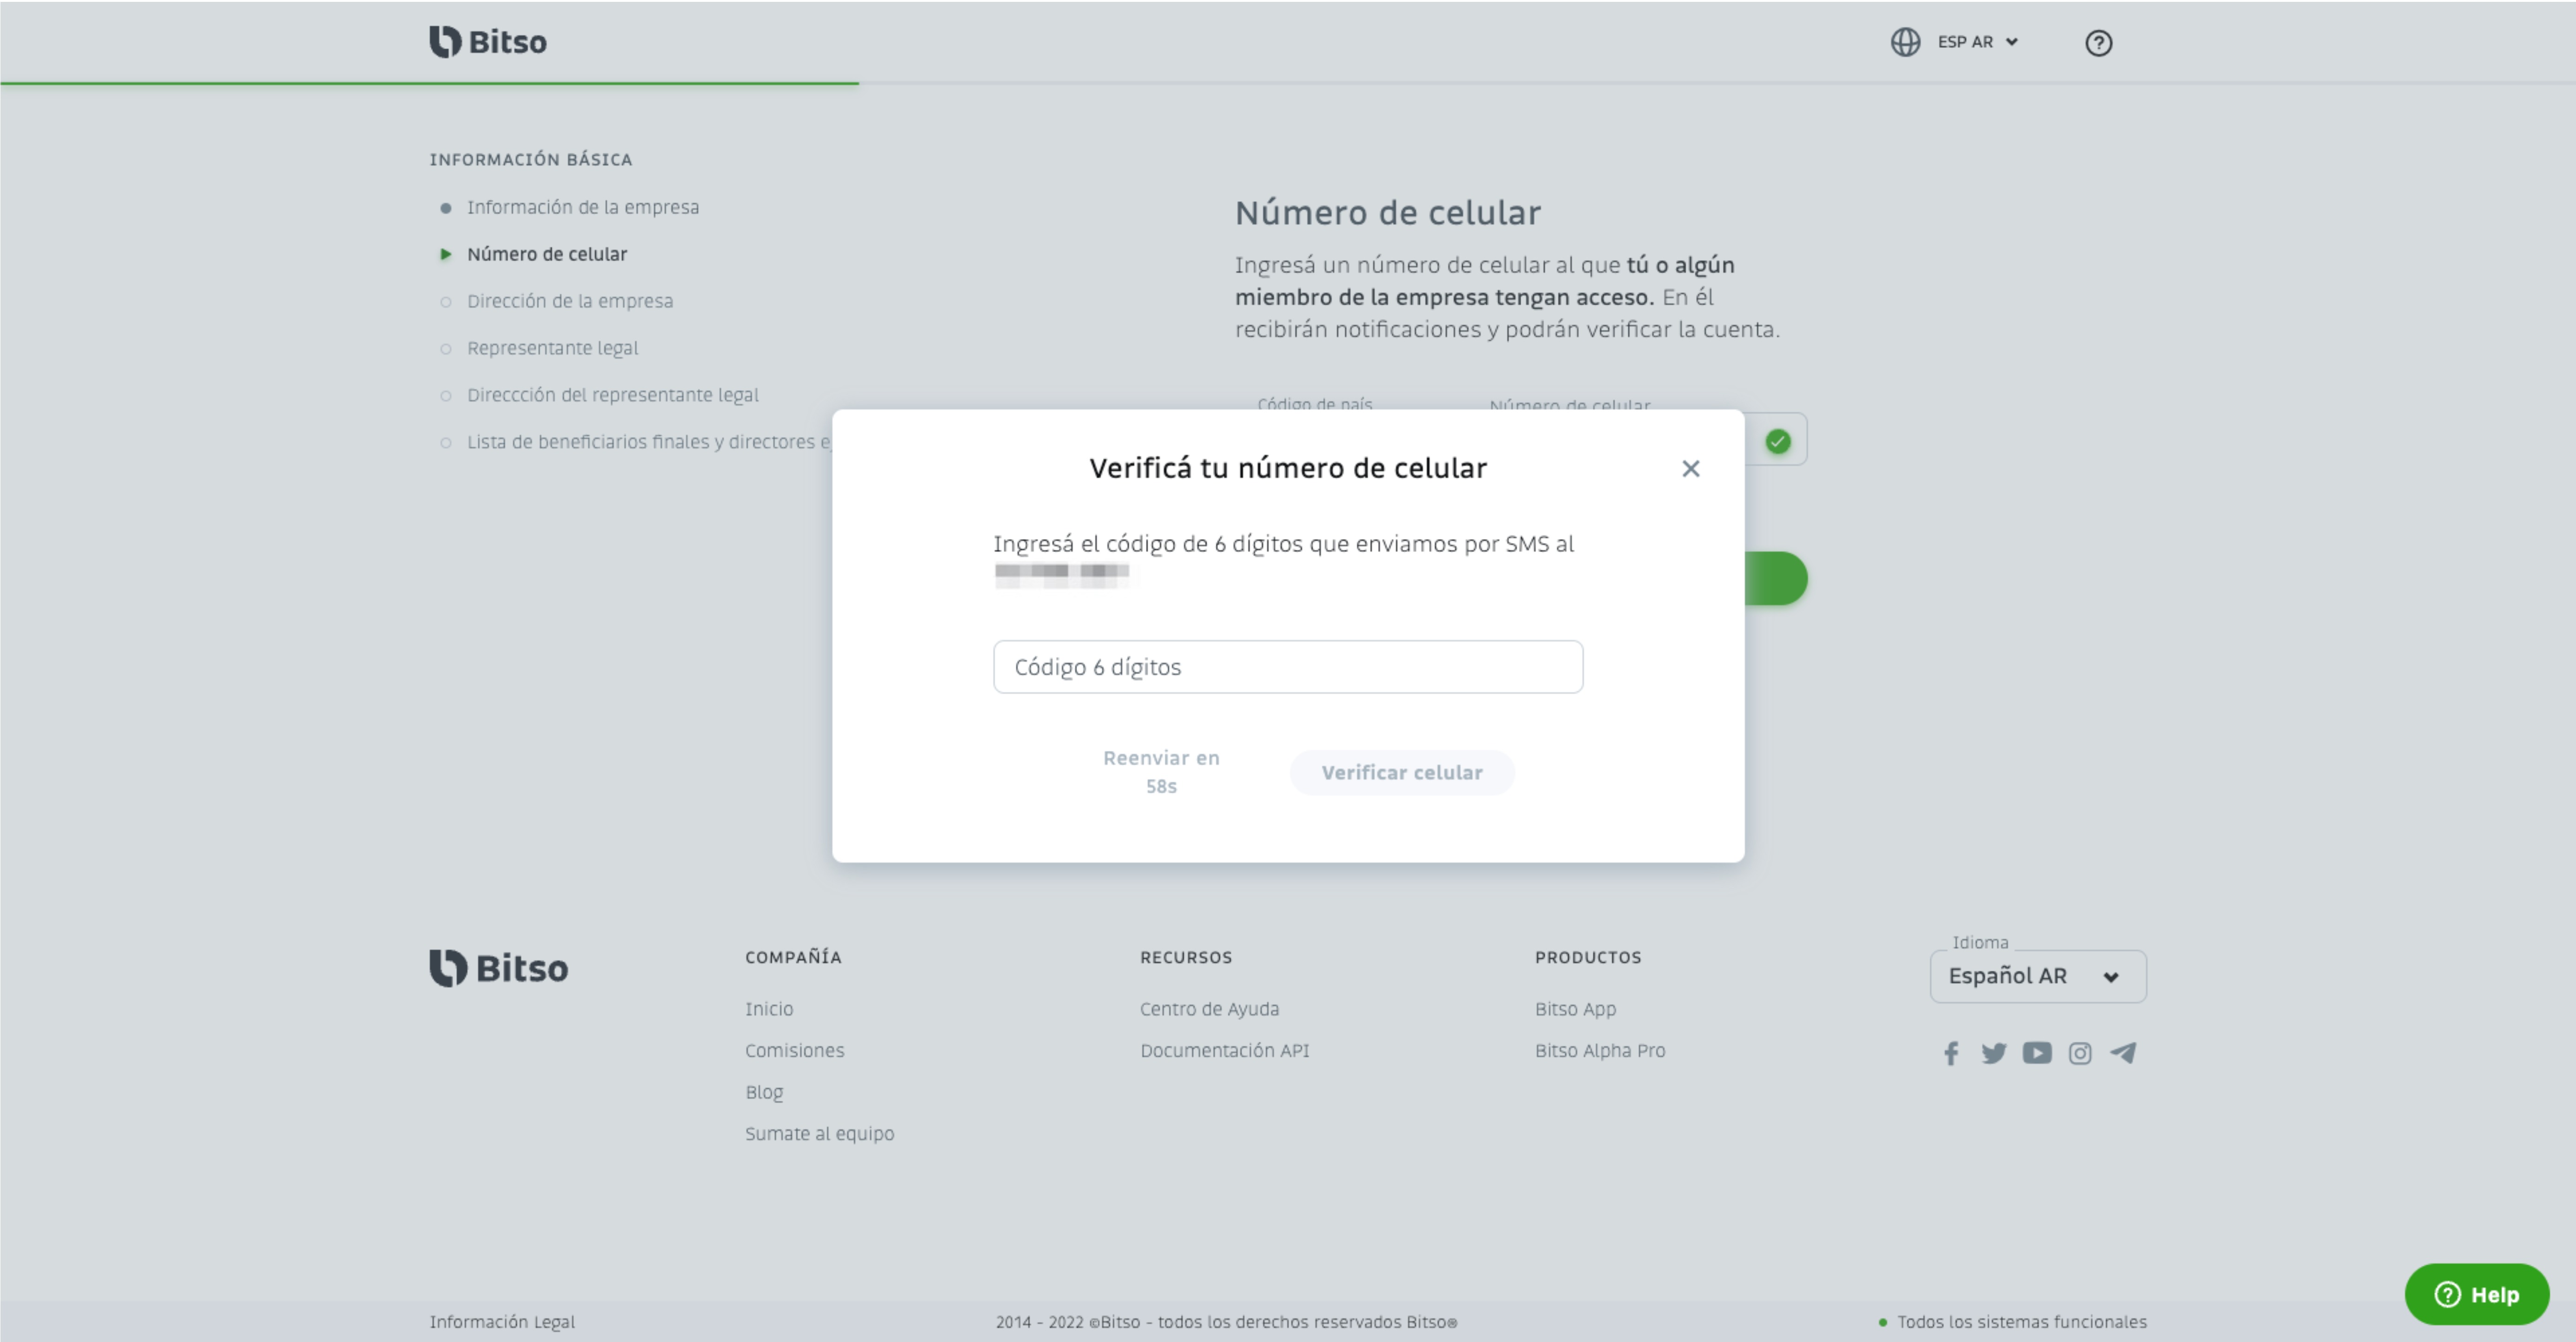
Task: Click Reenviar en 58s link
Action: (x=1161, y=771)
